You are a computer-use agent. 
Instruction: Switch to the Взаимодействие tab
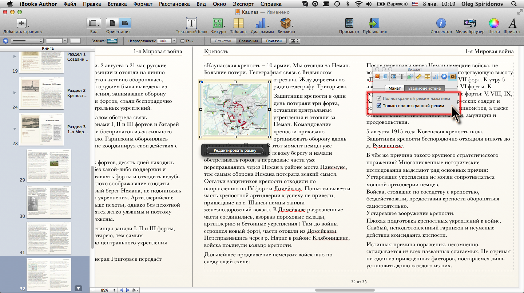tap(425, 88)
